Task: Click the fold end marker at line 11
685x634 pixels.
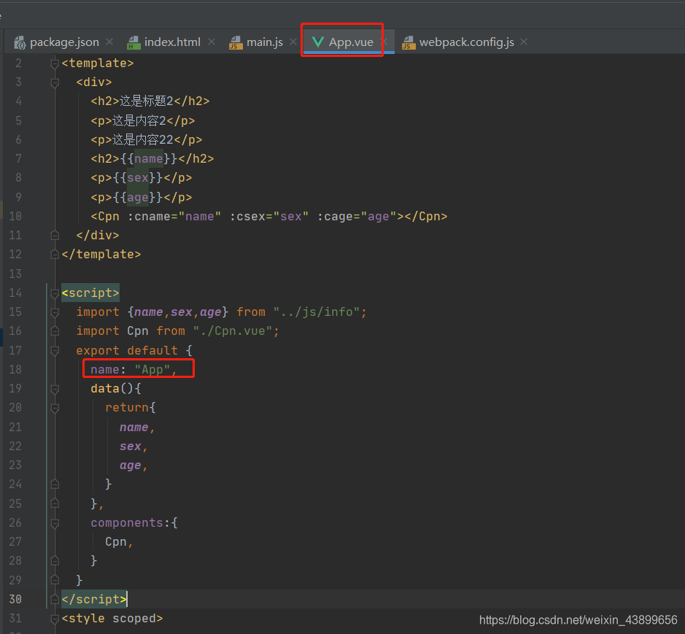Action: click(55, 236)
